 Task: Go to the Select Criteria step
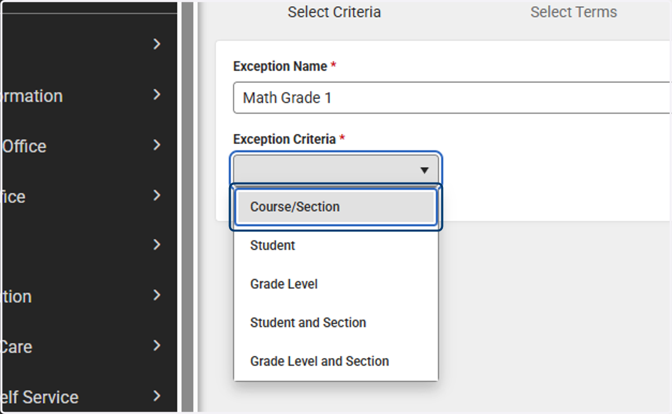click(x=334, y=12)
